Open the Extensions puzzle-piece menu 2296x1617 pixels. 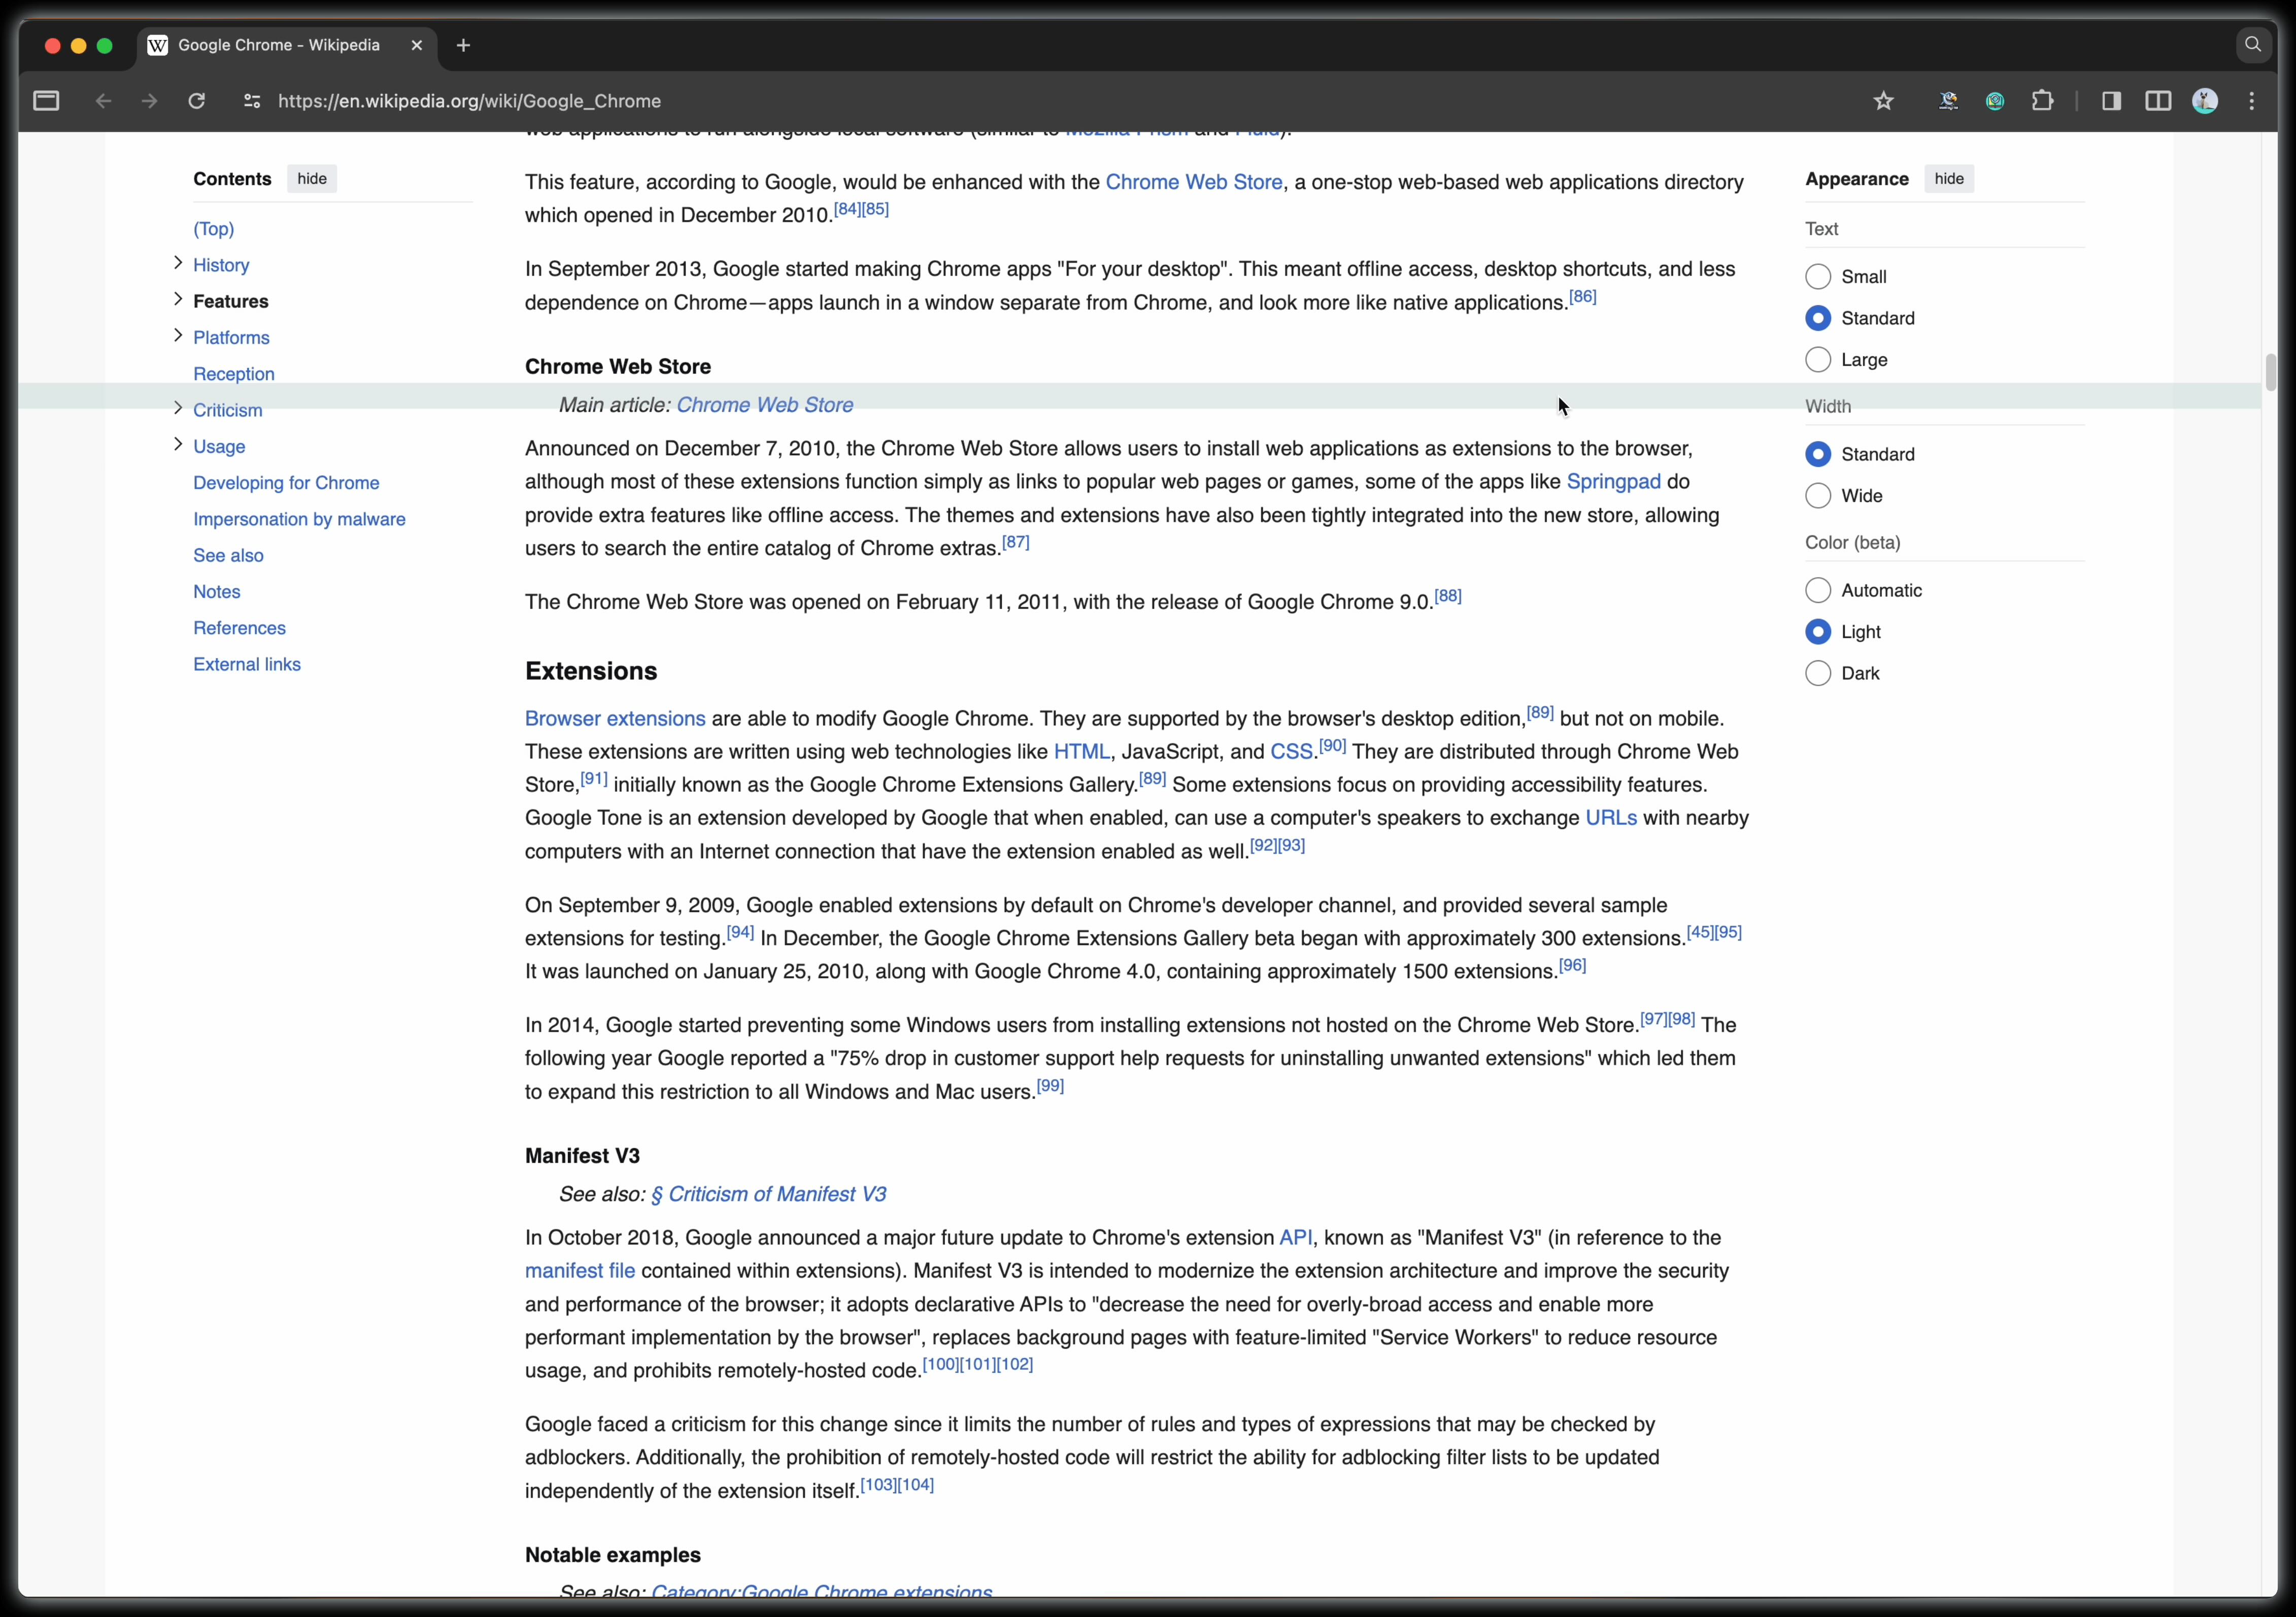[x=2042, y=101]
